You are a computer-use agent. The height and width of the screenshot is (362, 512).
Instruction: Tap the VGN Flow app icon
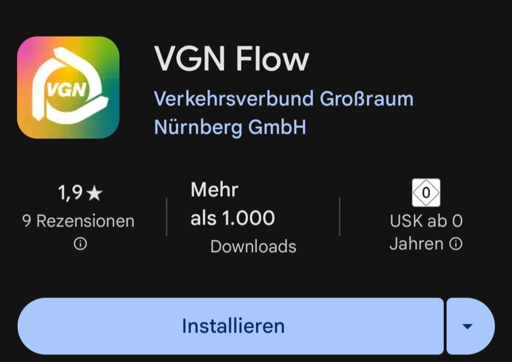[68, 88]
